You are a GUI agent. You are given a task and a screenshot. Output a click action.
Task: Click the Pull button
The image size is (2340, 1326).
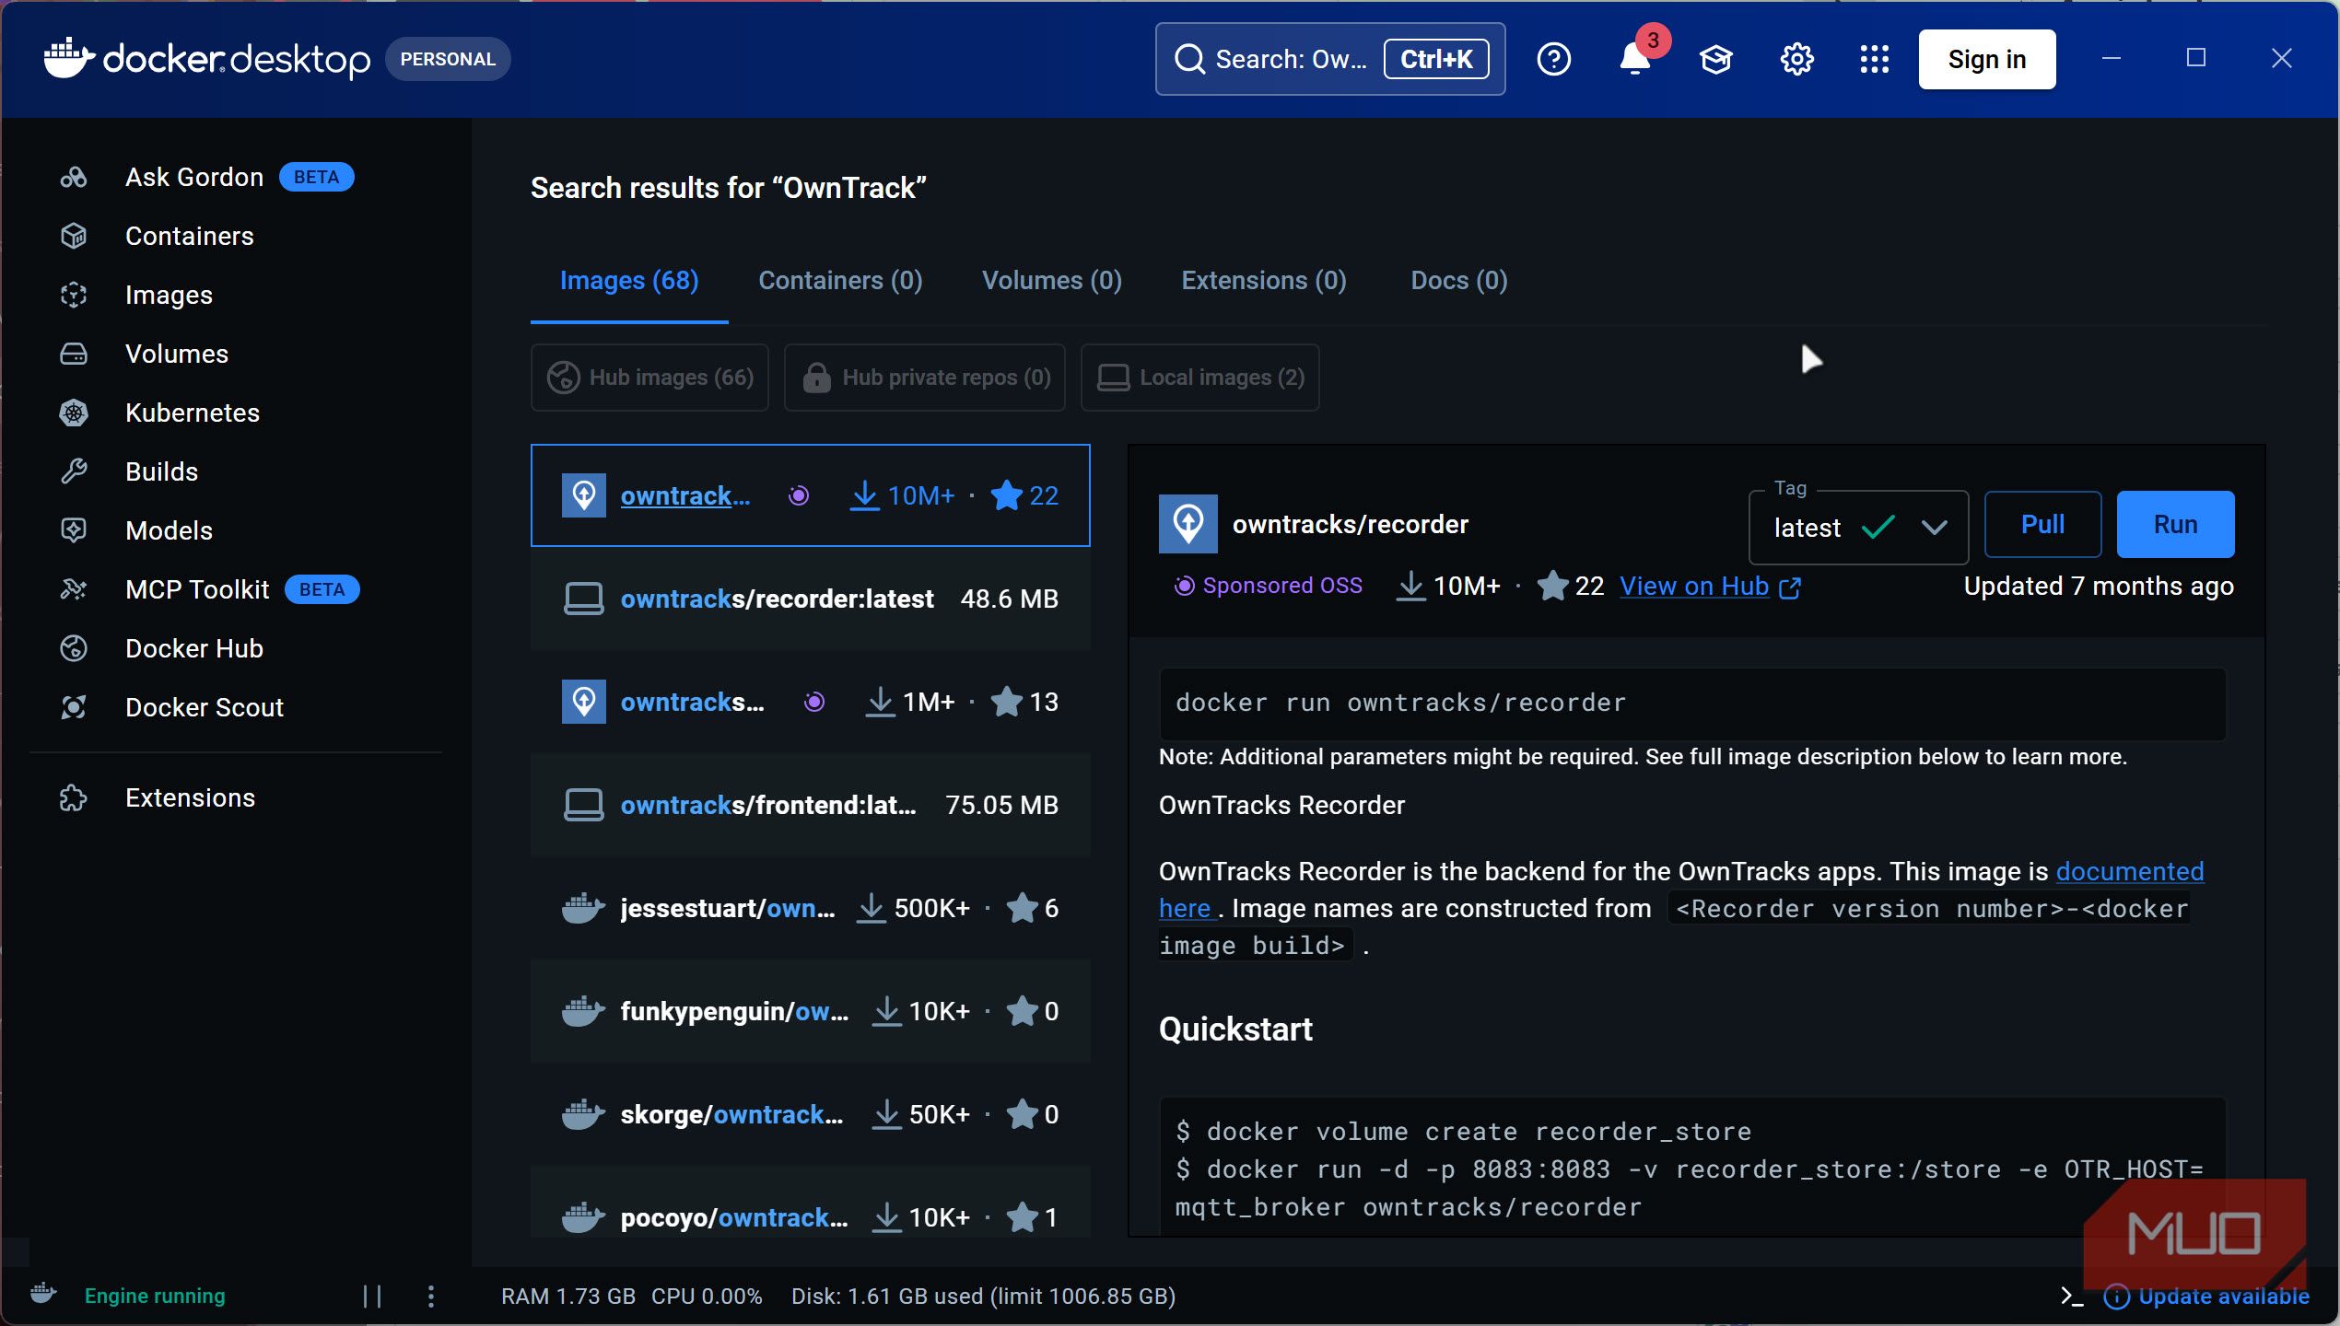(x=2042, y=524)
